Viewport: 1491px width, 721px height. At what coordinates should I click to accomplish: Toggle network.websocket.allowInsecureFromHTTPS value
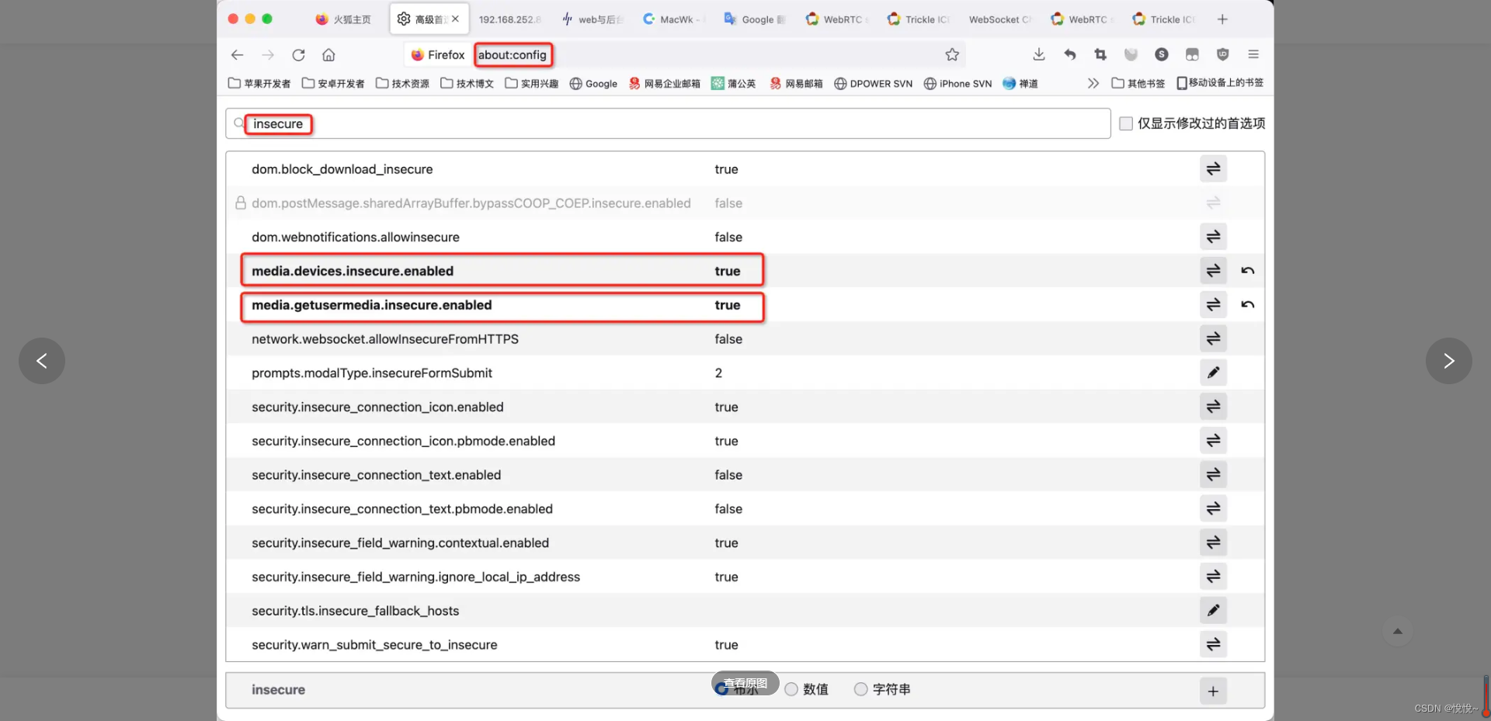pos(1213,338)
